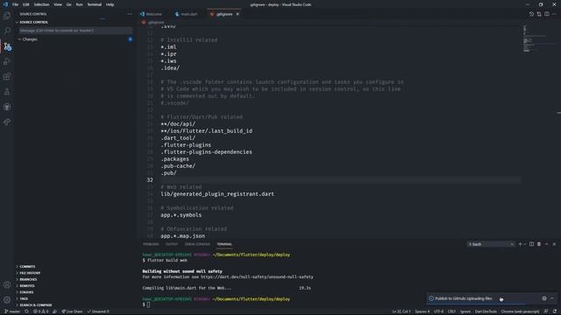Open the Selection menu
Image resolution: width=561 pixels, height=315 pixels.
41,4
